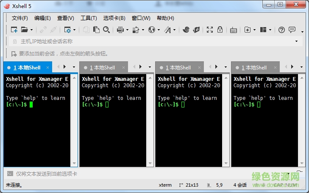The width and height of the screenshot is (309, 193).
Task: Click the Find magnifier icon
Action: coord(106,30)
